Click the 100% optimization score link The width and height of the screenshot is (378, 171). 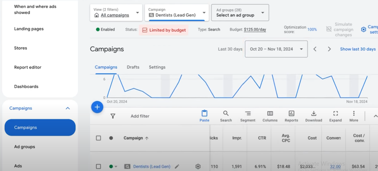coord(312,30)
